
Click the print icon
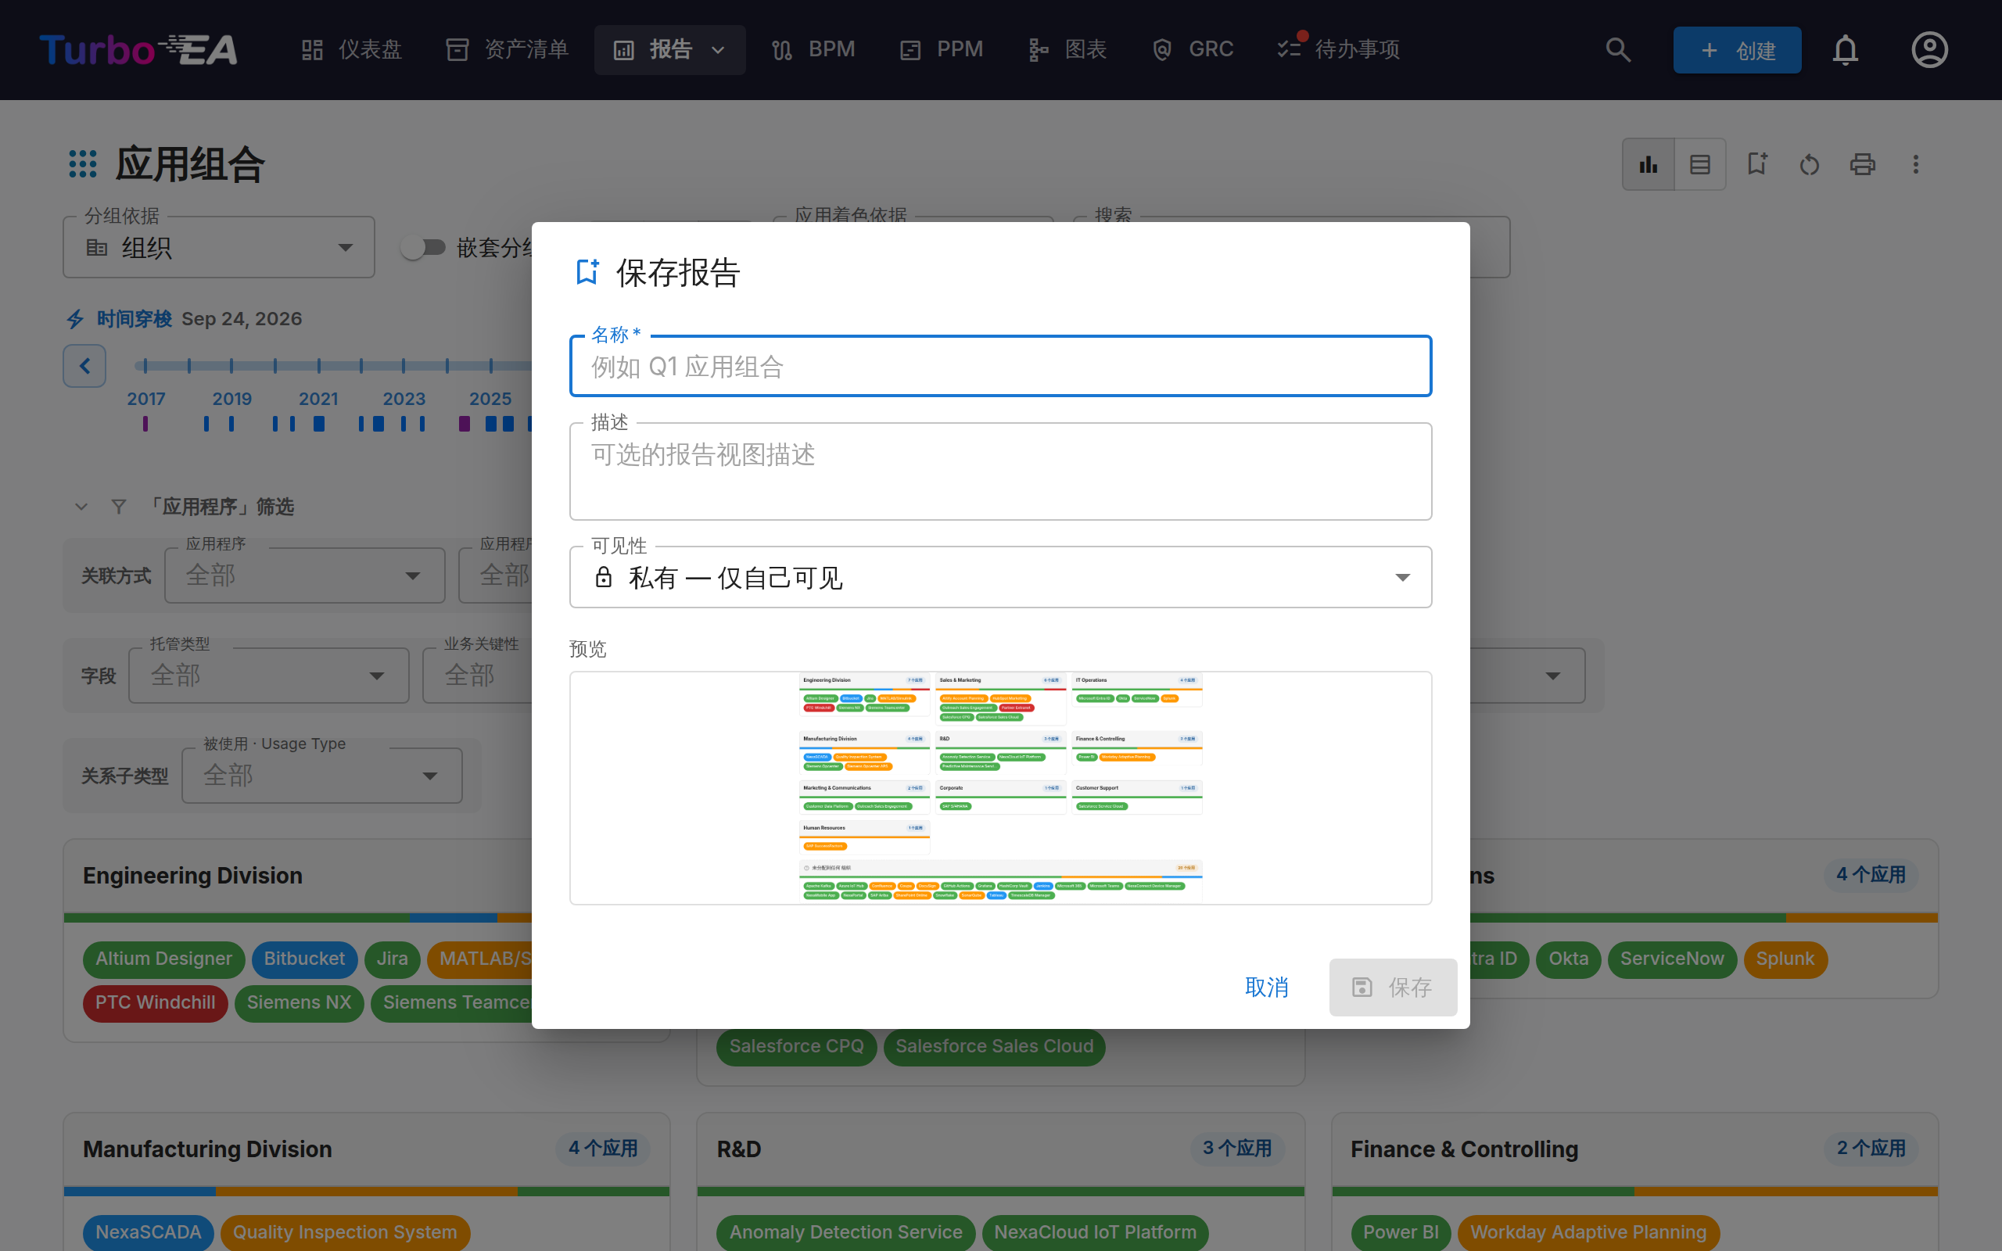(x=1862, y=164)
